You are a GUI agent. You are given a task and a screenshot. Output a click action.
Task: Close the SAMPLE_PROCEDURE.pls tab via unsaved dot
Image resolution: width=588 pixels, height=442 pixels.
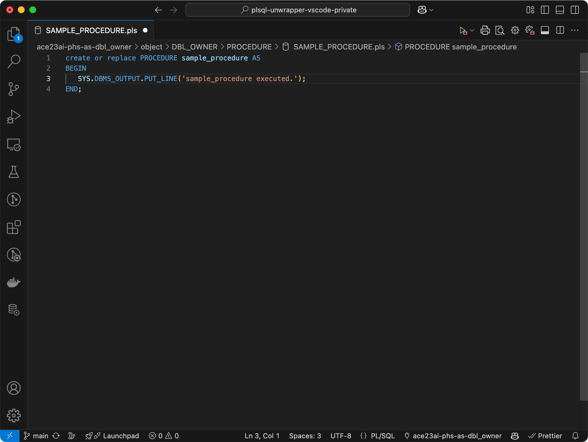pos(145,30)
